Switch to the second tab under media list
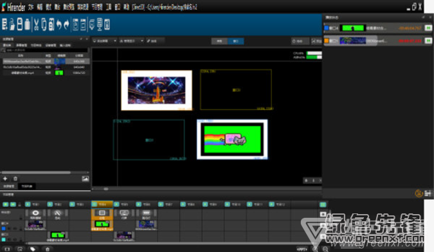This screenshot has height=252, width=434. pyautogui.click(x=27, y=186)
